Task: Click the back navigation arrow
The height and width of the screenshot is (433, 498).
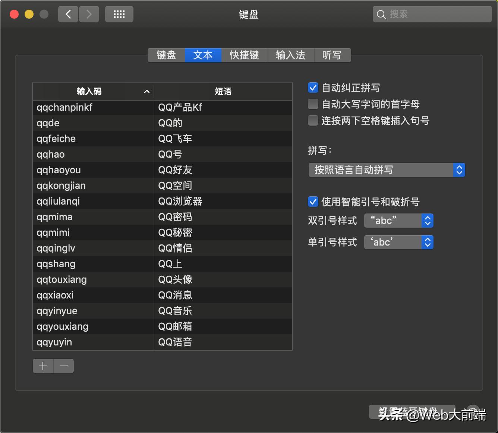Action: (x=68, y=14)
